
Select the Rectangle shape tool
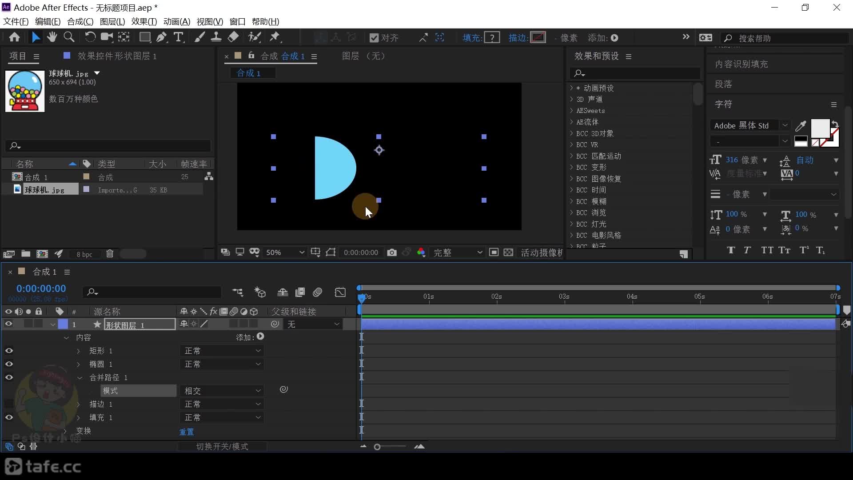point(145,37)
